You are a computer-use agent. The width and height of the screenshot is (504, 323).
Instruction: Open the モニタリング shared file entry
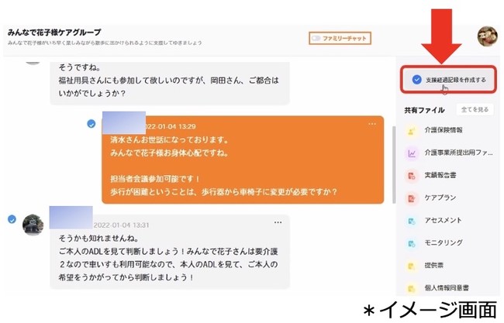point(449,243)
